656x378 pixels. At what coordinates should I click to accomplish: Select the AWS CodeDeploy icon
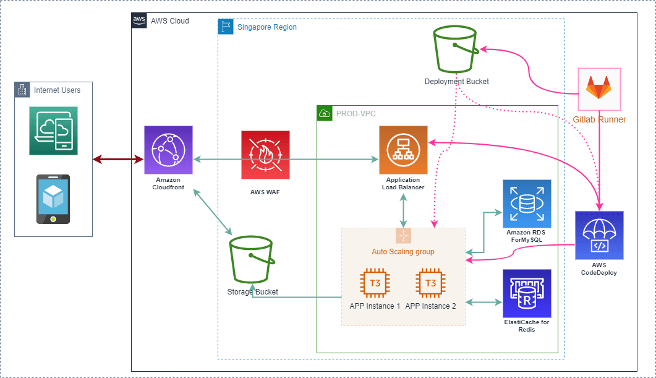(599, 235)
